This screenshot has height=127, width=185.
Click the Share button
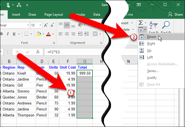pyautogui.click(x=175, y=15)
